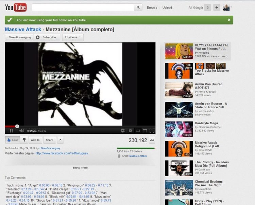Click the Top Comments heading
This screenshot has width=255, height=205.
15,178
